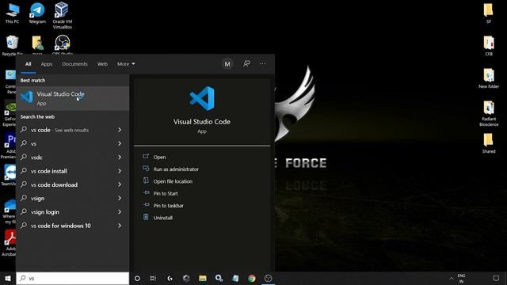Screen dimensions: 507x285
Task: Click the TeamViewer desktop icon
Action: 10,175
